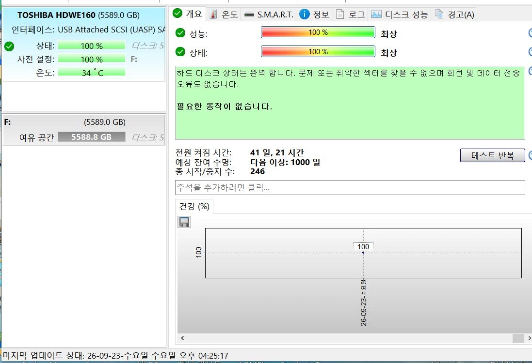Click the start/stop count 246
The height and width of the screenshot is (363, 532).
[x=258, y=172]
